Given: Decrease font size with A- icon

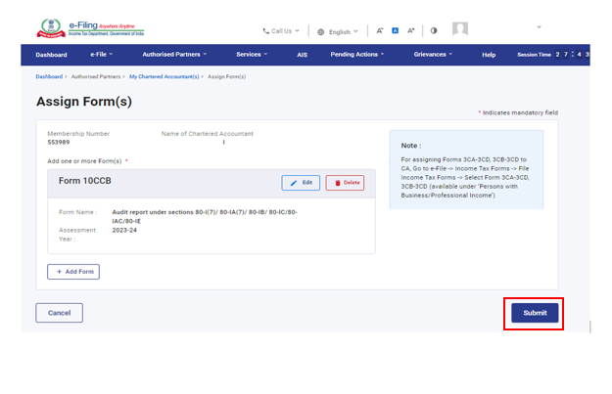Looking at the screenshot, I should pos(380,31).
